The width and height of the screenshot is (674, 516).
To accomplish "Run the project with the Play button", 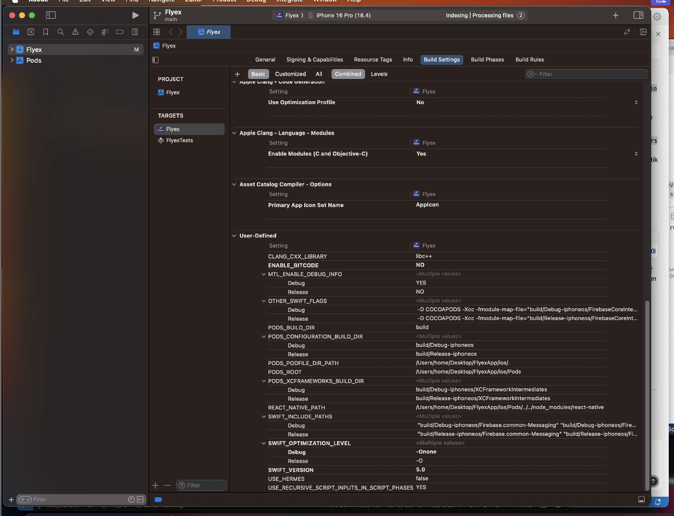I will point(135,15).
